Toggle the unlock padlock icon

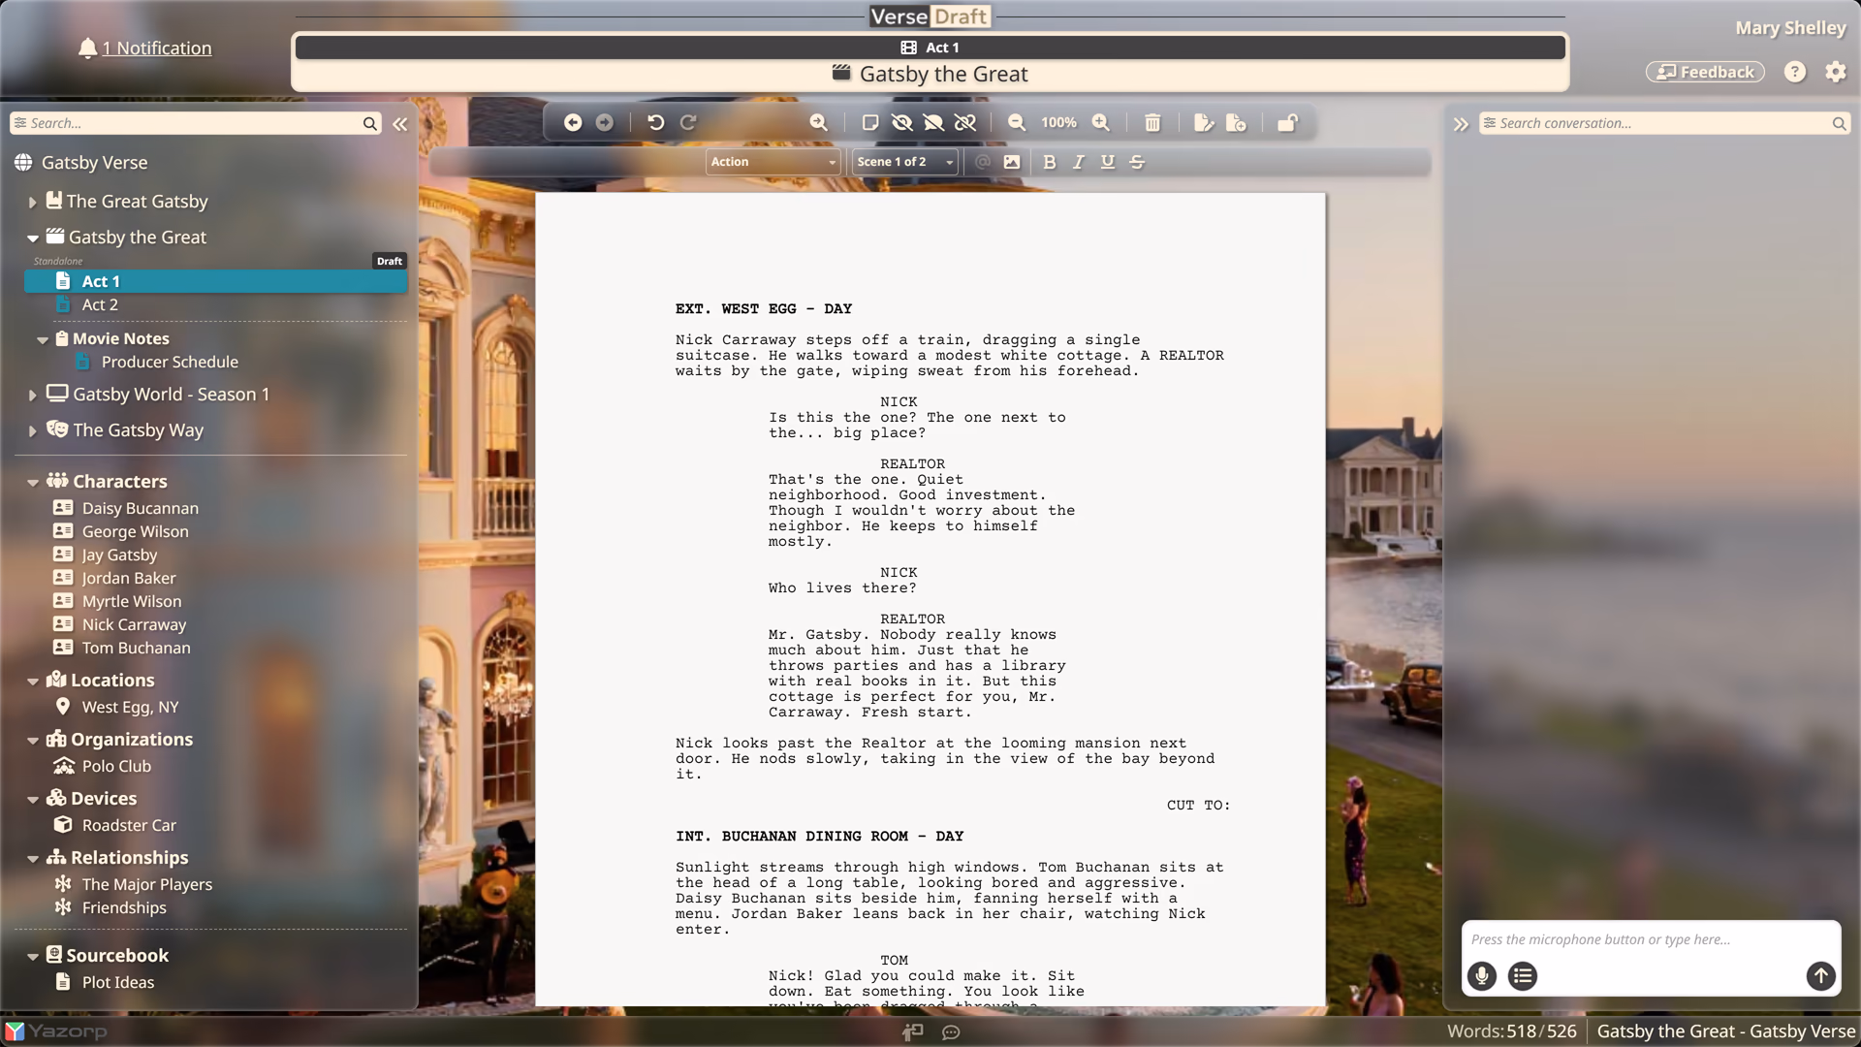coord(1287,122)
